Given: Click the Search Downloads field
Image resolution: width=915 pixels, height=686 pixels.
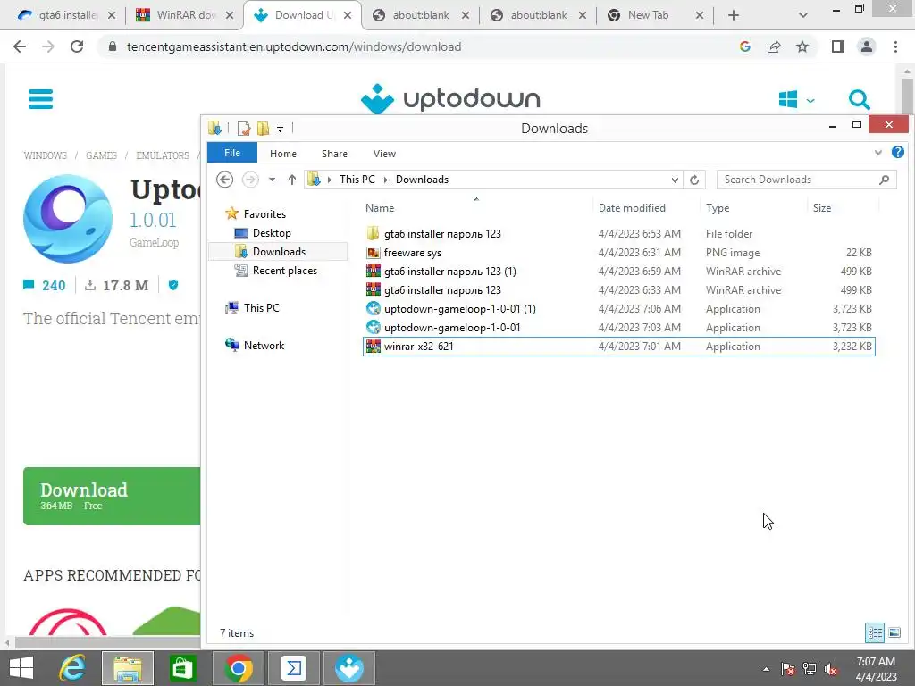Looking at the screenshot, I should [806, 180].
